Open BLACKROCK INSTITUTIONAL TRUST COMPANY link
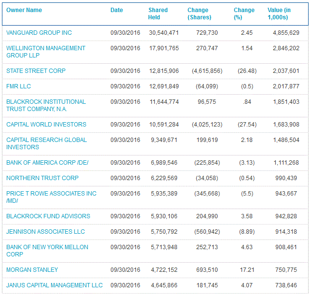The image size is (311, 296). click(46, 105)
